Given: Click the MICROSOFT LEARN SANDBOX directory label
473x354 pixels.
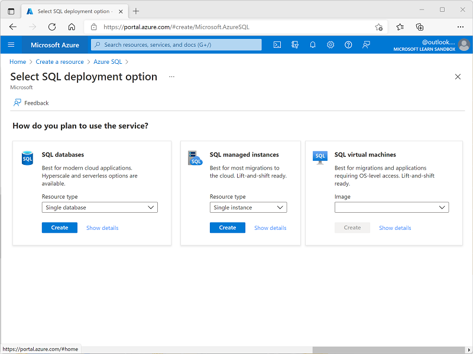Looking at the screenshot, I should point(424,49).
